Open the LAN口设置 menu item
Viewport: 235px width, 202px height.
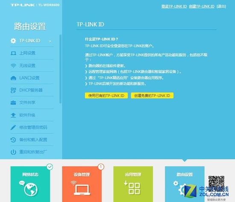click(x=32, y=78)
